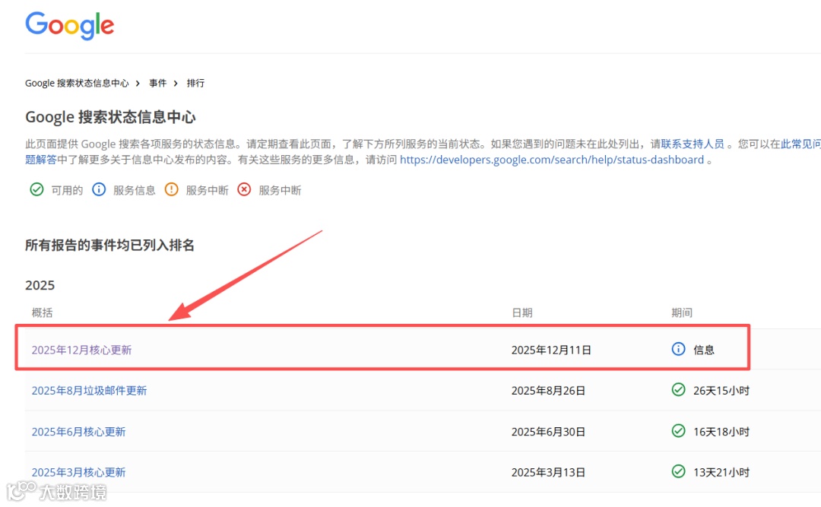Click green check icon beside 26天15小时
This screenshot has width=821, height=507.
(x=678, y=390)
